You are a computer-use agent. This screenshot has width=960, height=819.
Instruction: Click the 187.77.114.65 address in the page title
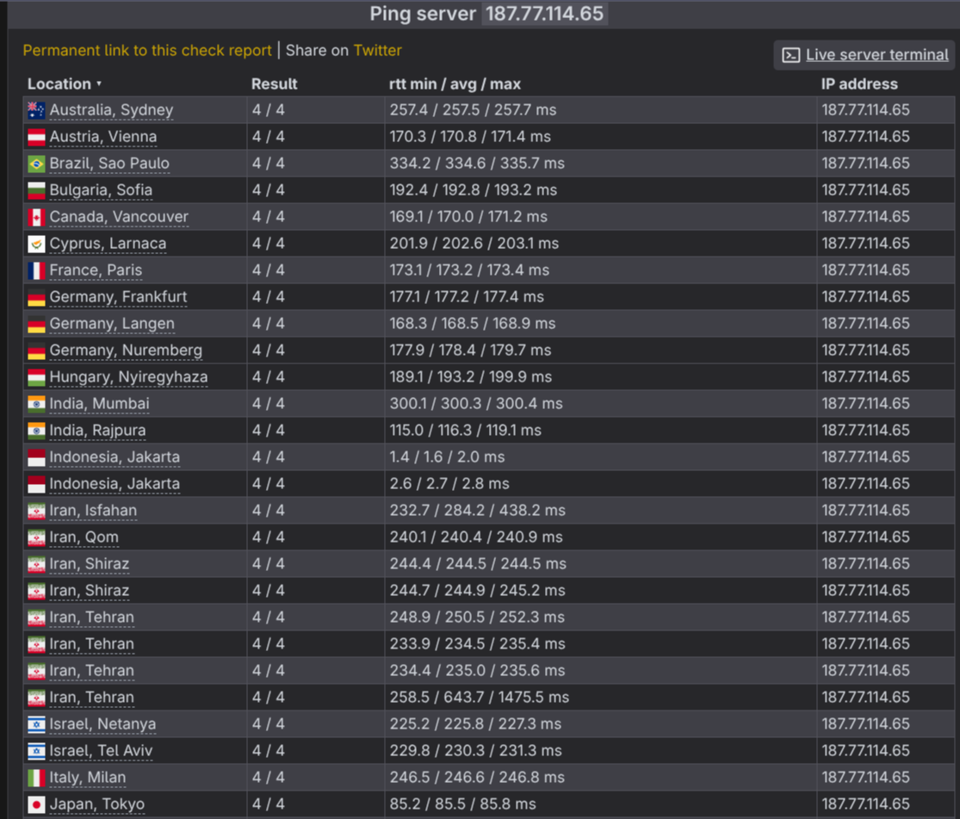[x=544, y=14]
